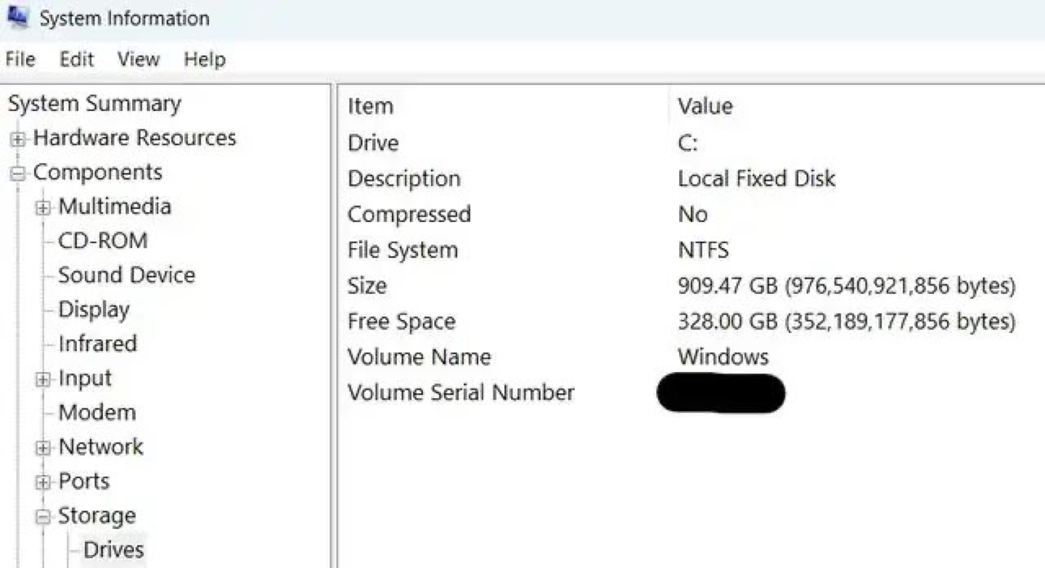Click the Item column header
This screenshot has width=1045, height=568.
[x=370, y=107]
